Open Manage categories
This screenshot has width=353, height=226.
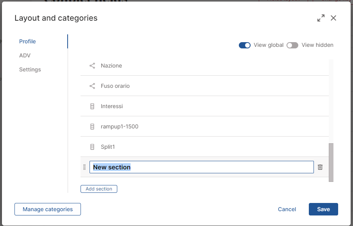48,209
